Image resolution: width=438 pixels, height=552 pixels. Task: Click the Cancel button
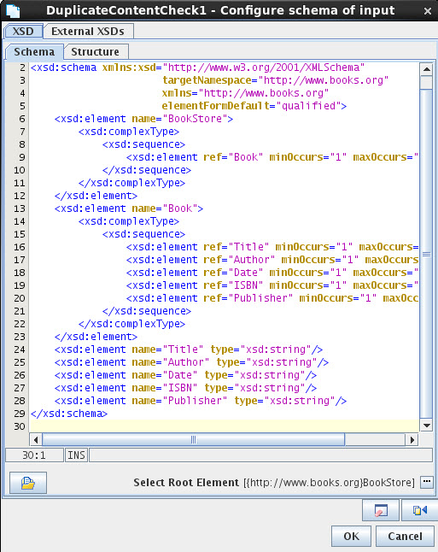tap(405, 536)
